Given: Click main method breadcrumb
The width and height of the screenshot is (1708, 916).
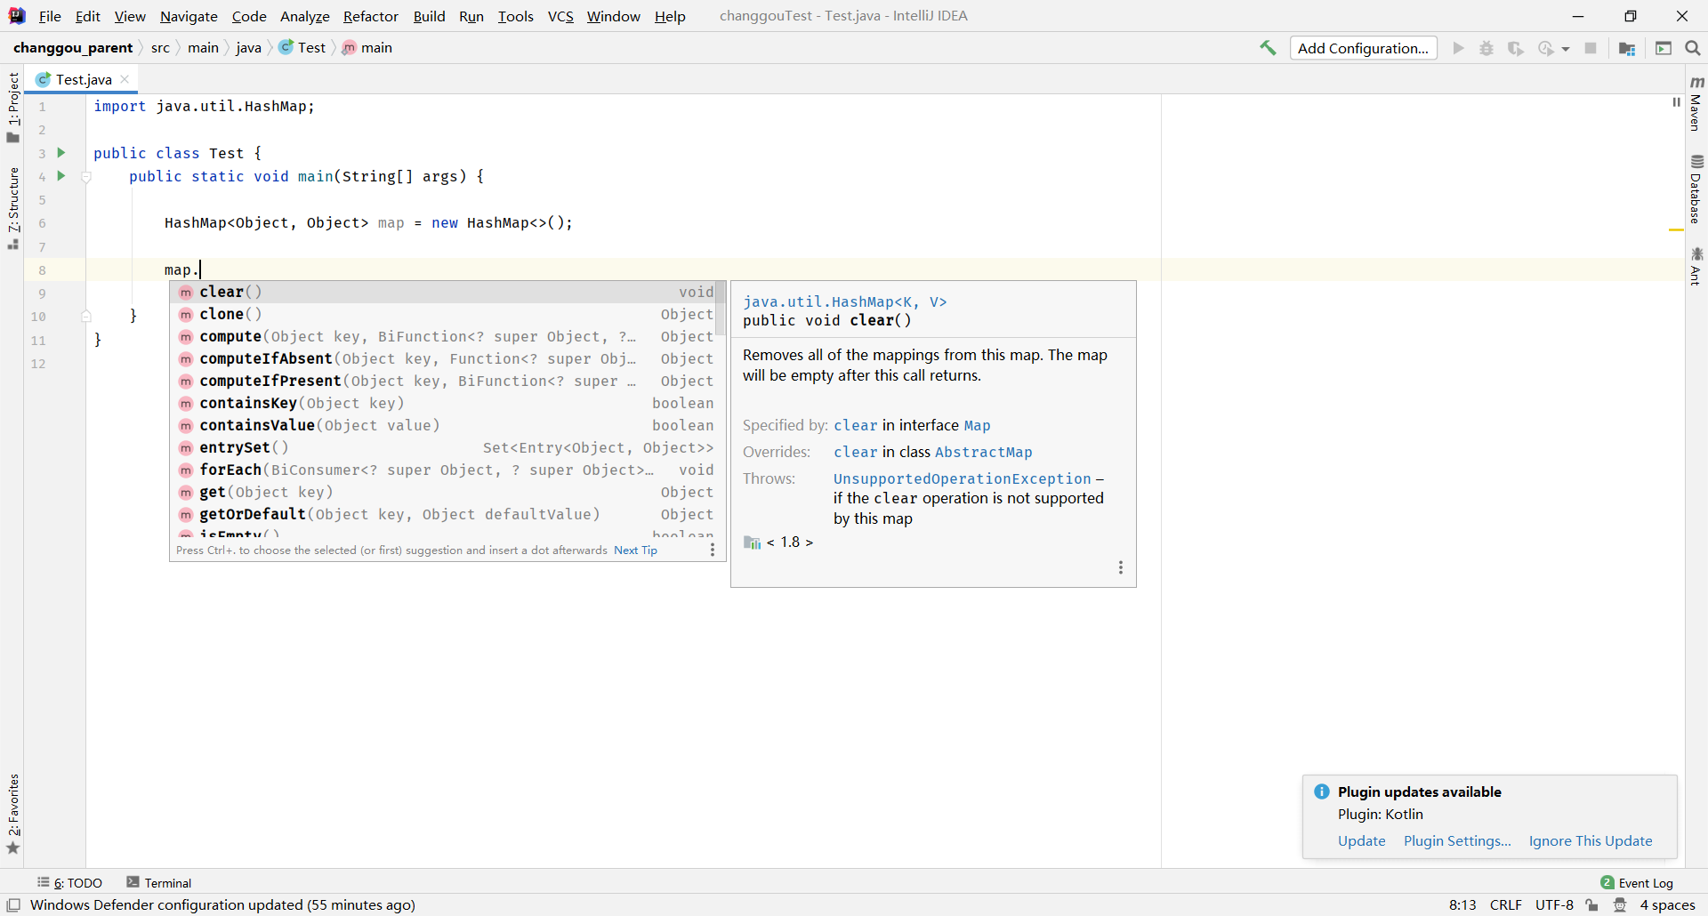Looking at the screenshot, I should (x=367, y=48).
